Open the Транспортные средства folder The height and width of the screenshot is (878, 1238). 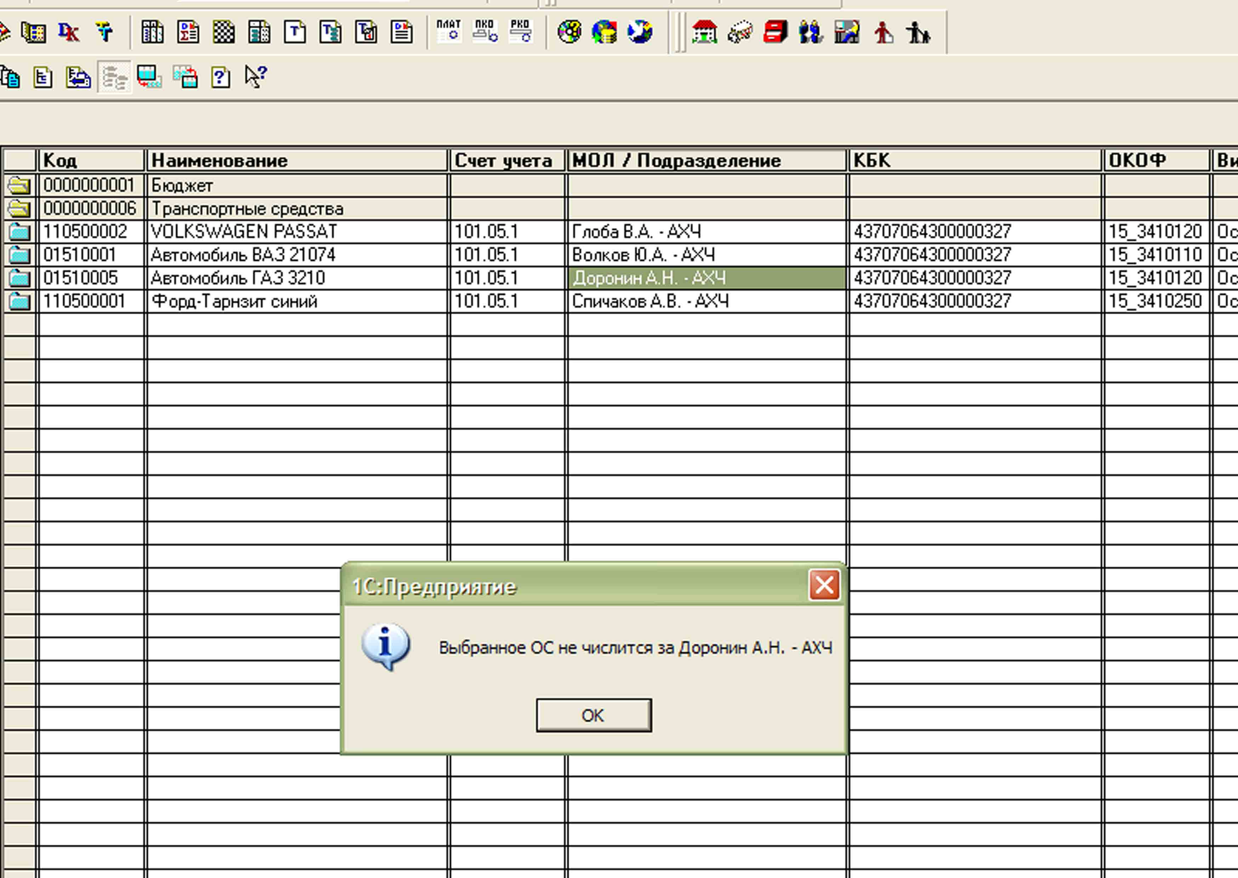tap(247, 209)
